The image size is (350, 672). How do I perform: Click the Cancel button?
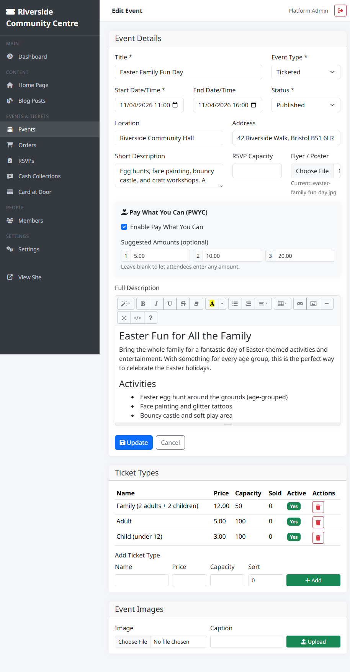click(x=170, y=443)
